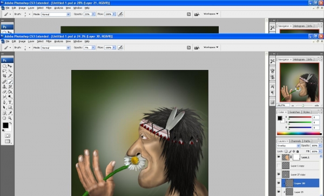
Task: Open Opacity 7% slider arrow
Action: (x=93, y=47)
